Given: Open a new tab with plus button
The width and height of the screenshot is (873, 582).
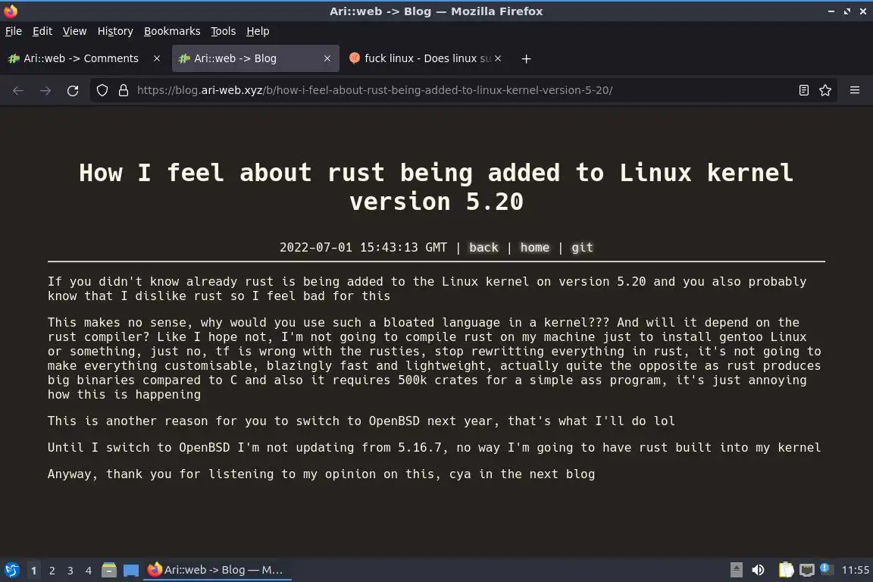Looking at the screenshot, I should point(526,58).
